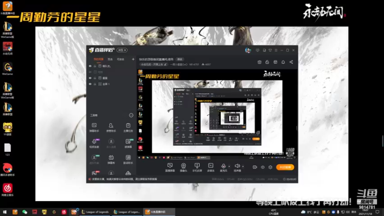This screenshot has height=216, width=384.
Task: Edit the game category tag 永劫无间
Action: tap(154, 64)
